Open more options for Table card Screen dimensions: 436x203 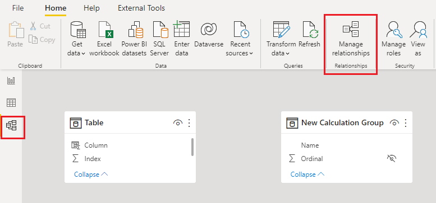point(189,122)
